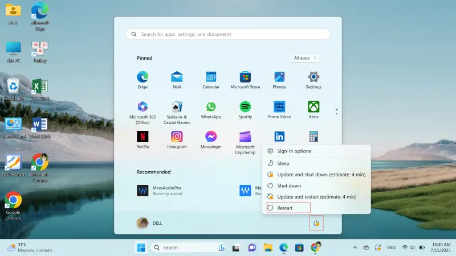This screenshot has height=256, width=456.
Task: Click the taskbar Search box
Action: tap(189, 247)
